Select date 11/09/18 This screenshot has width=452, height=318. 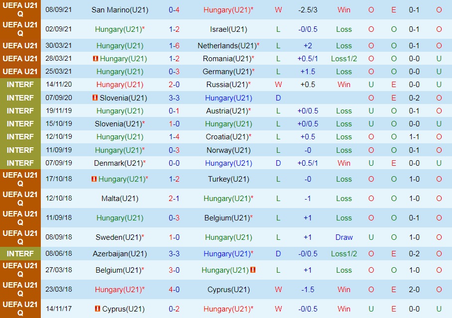[59, 217]
